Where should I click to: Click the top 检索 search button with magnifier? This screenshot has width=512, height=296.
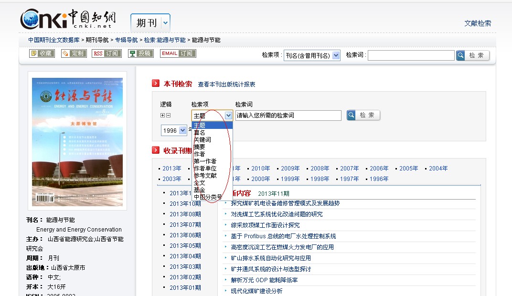click(472, 55)
